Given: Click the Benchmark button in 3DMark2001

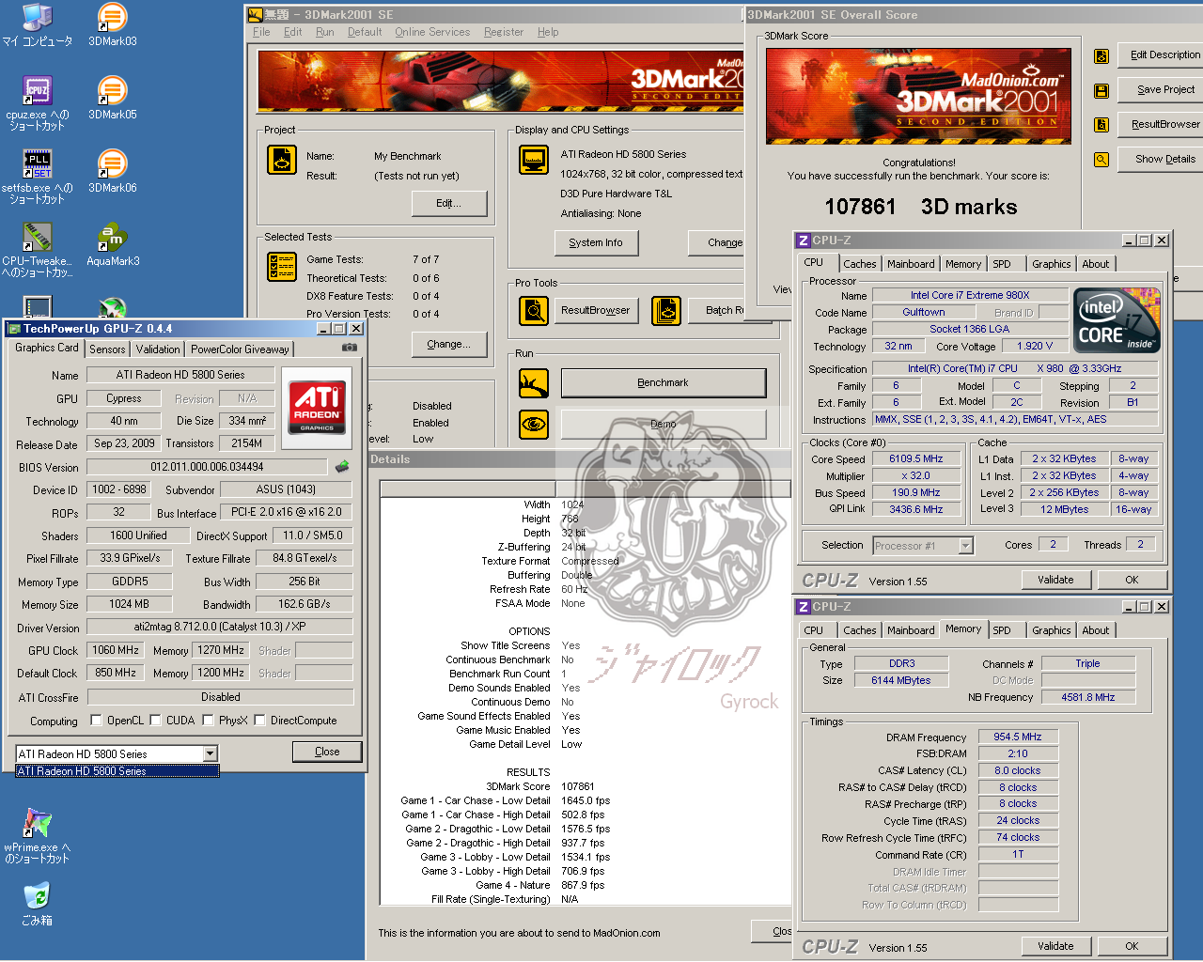Looking at the screenshot, I should pos(663,383).
